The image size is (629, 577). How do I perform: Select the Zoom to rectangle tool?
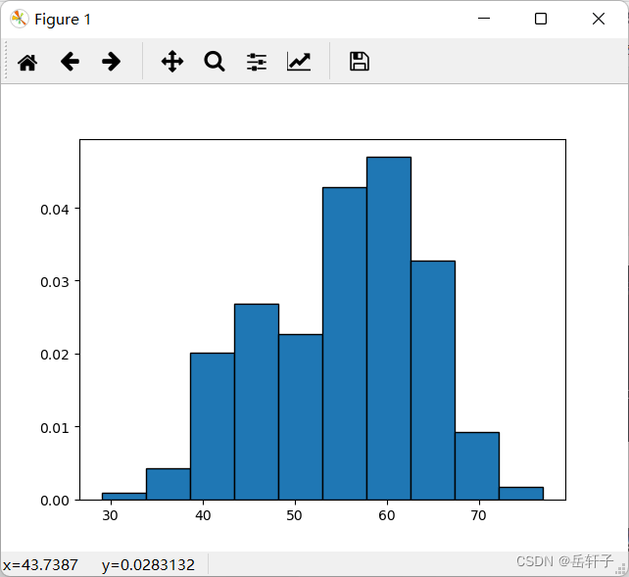[215, 62]
